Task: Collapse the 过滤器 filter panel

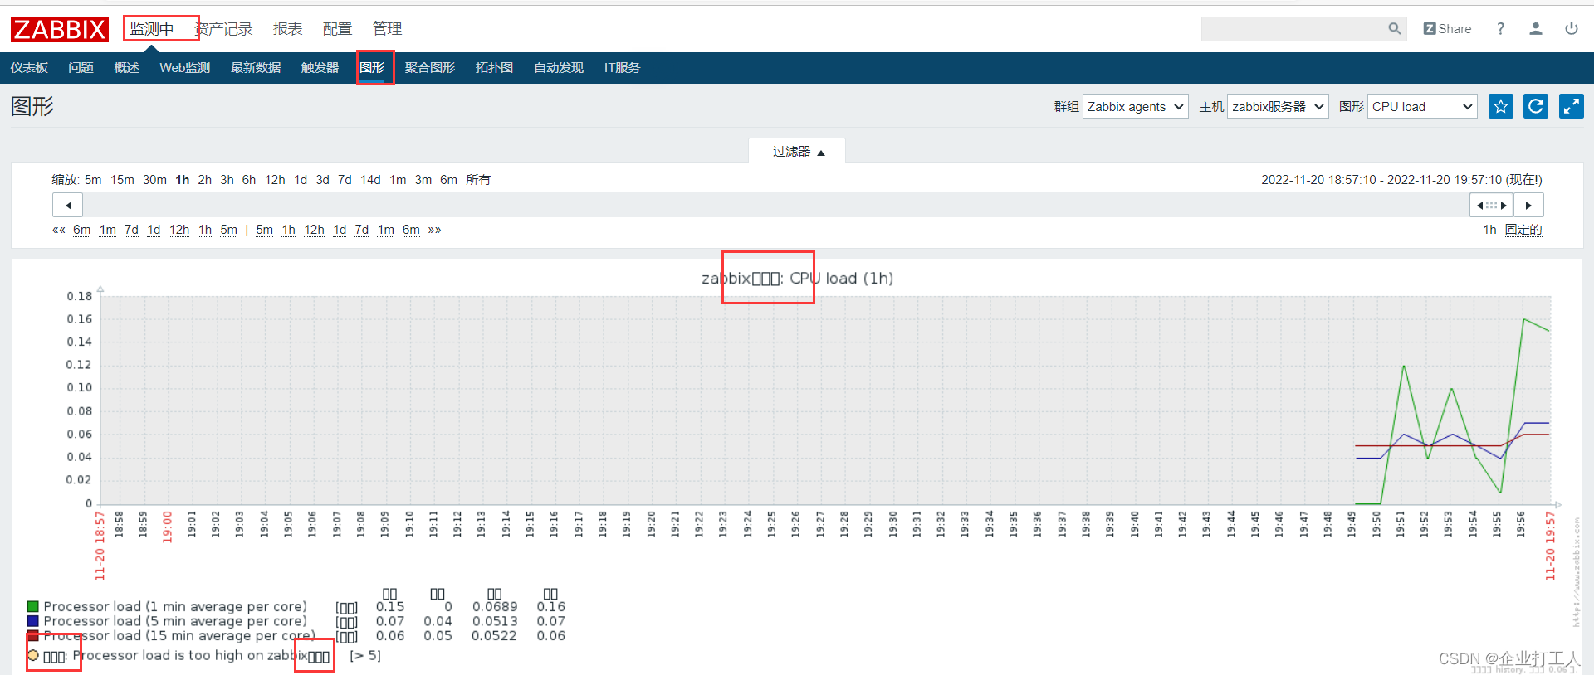Action: pyautogui.click(x=798, y=152)
